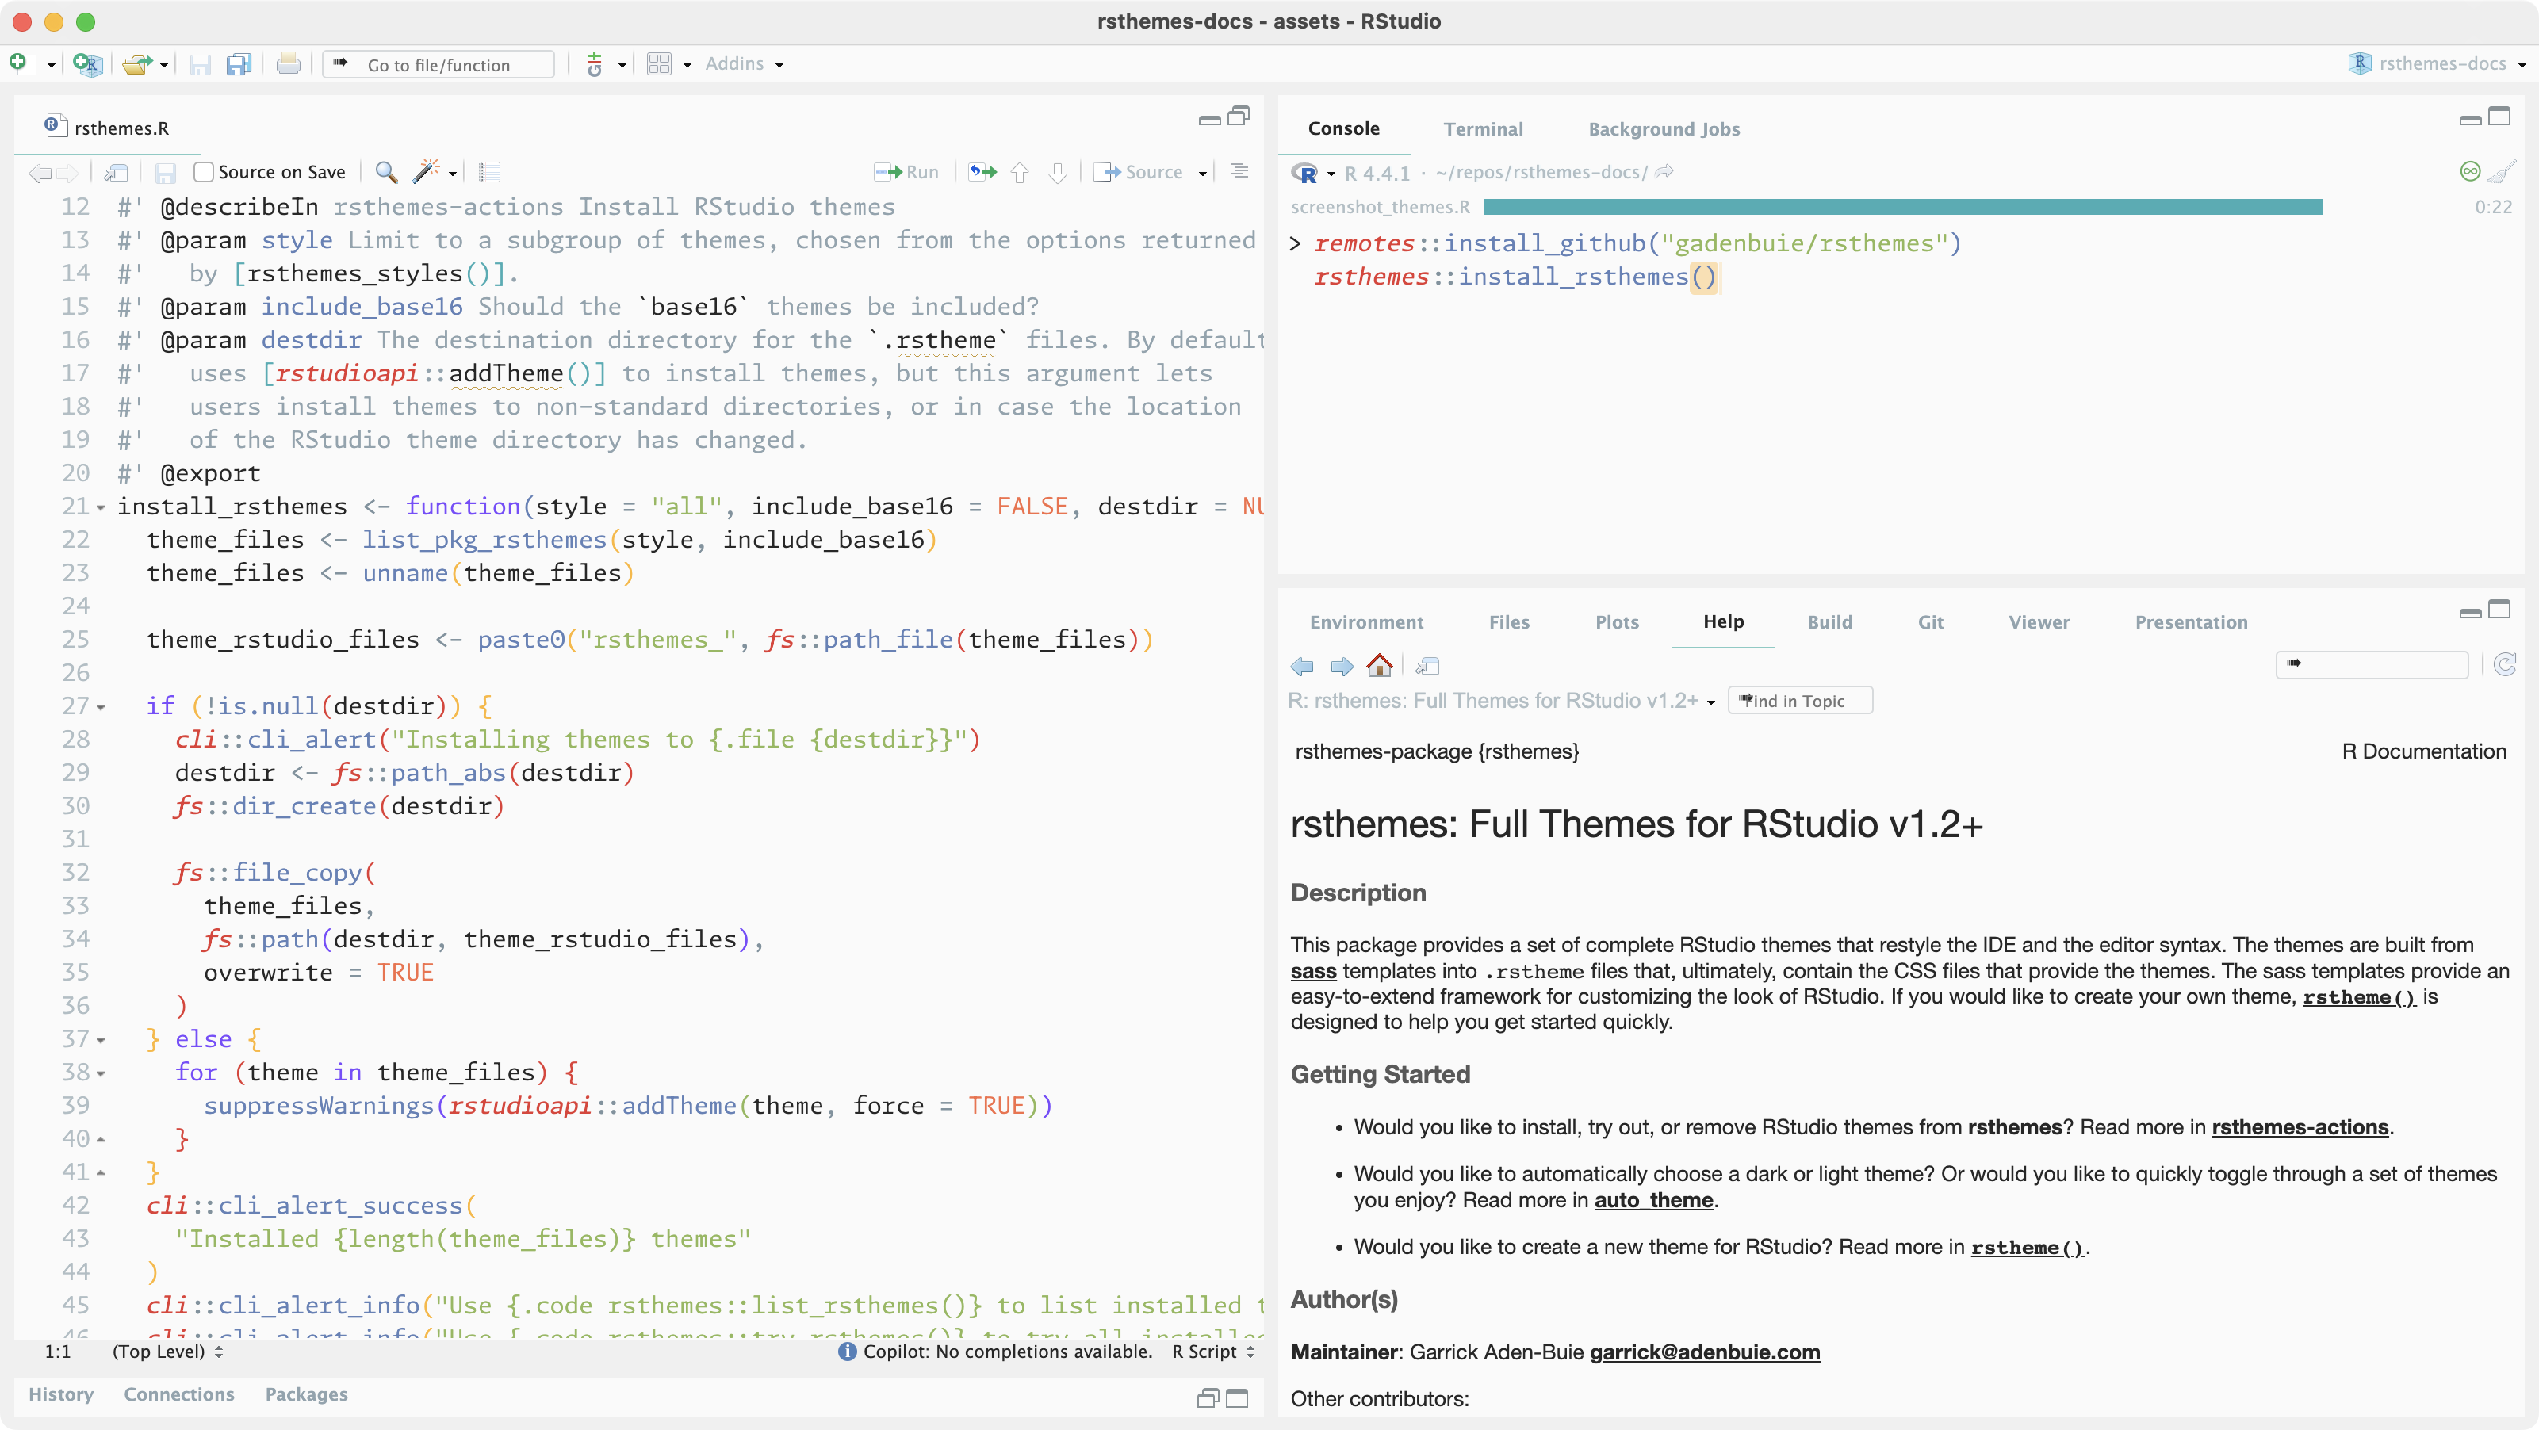Open the code tools magic wand
Screen dimensions: 2539x1430
coord(426,173)
